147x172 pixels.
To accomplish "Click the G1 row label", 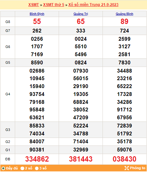I will [8, 150].
